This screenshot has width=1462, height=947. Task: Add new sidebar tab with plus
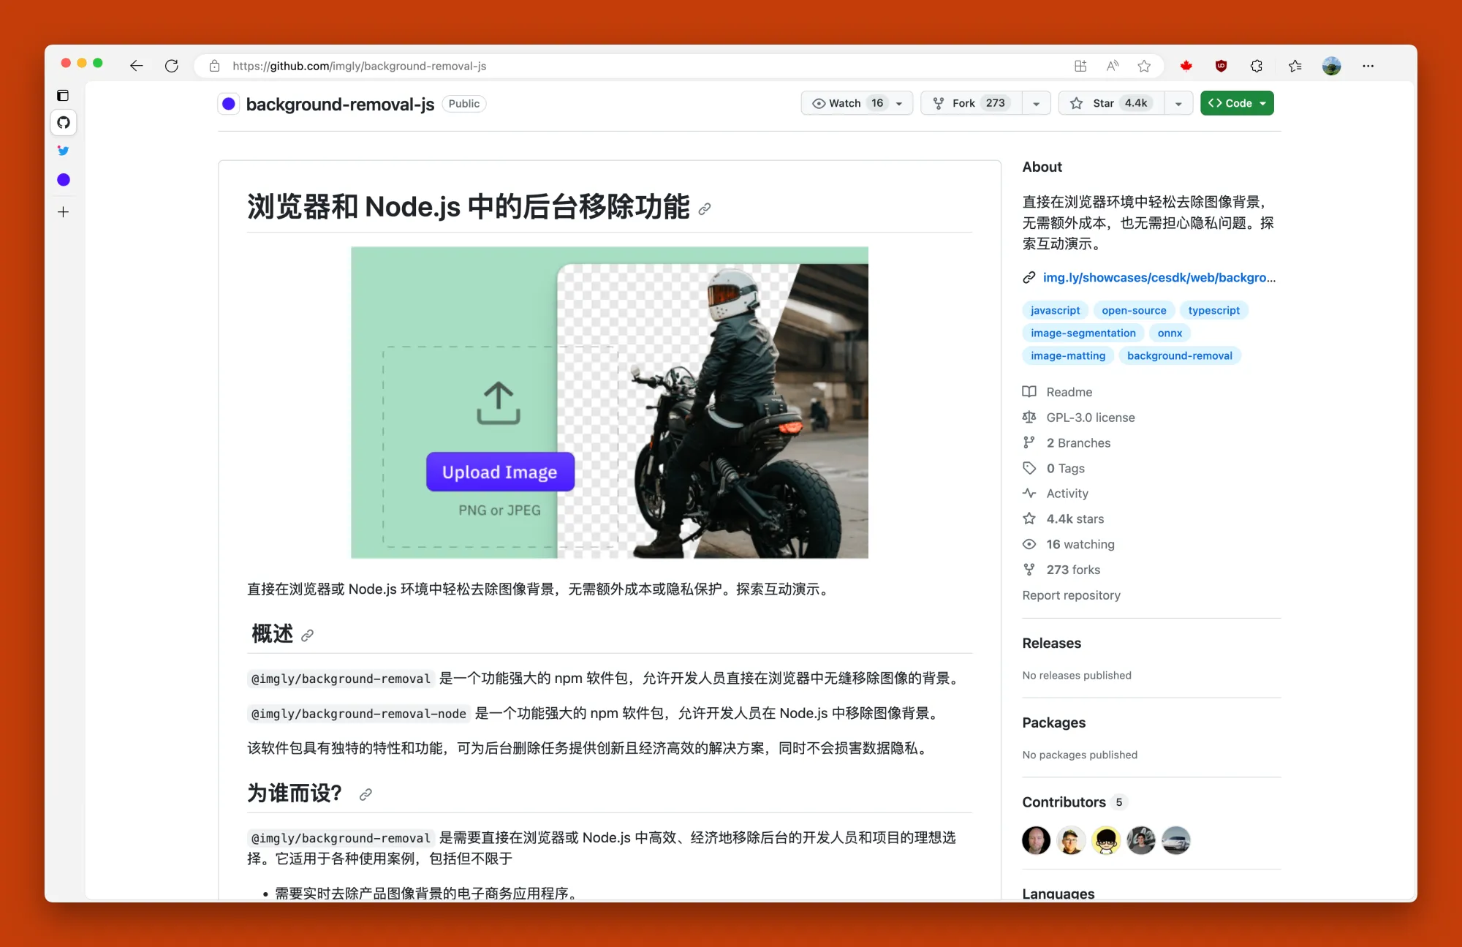pyautogui.click(x=64, y=212)
